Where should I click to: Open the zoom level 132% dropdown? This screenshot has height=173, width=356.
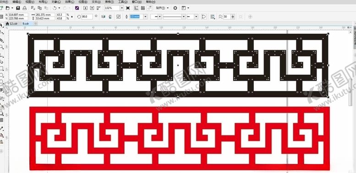122,8
